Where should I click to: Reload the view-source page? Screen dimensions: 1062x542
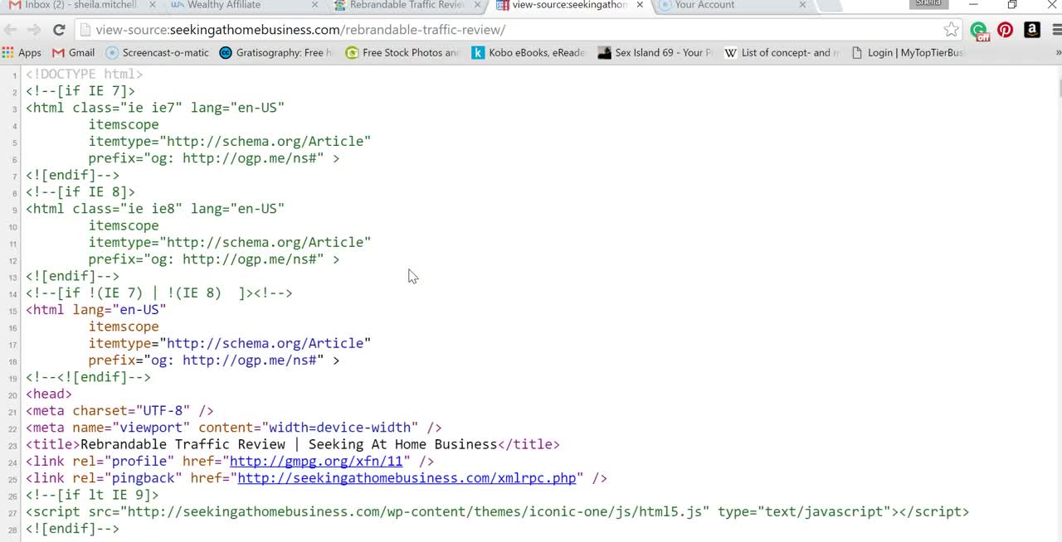tap(59, 30)
